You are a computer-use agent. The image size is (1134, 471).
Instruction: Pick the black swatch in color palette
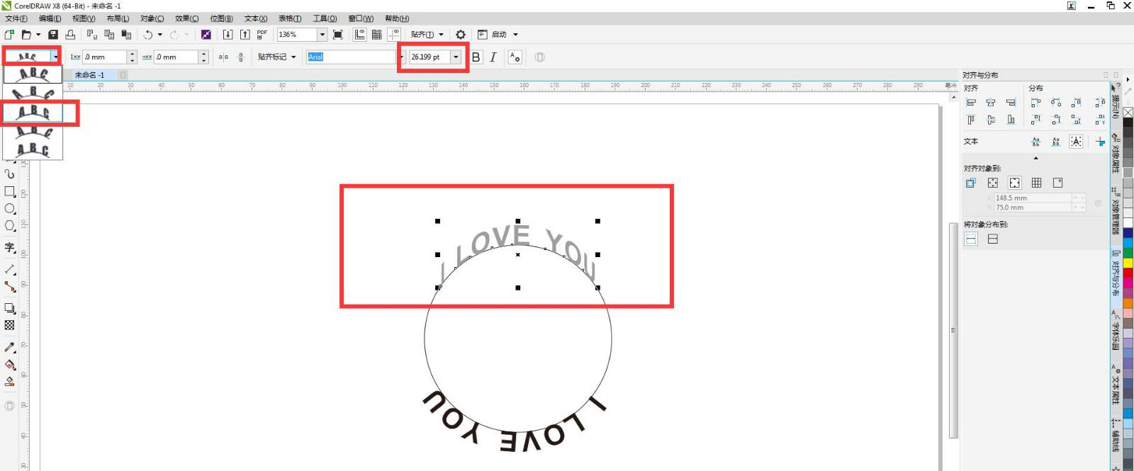1128,124
